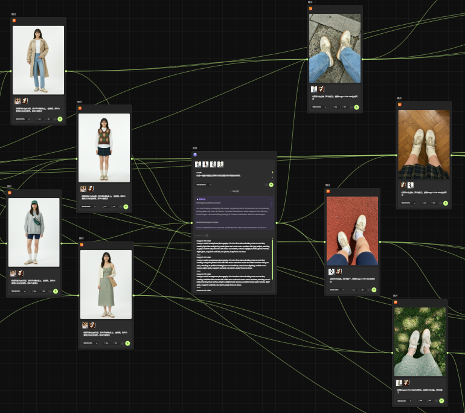This screenshot has height=413, width=465.
Task: Click the green generate button on the trench coat node
Action: pos(60,119)
